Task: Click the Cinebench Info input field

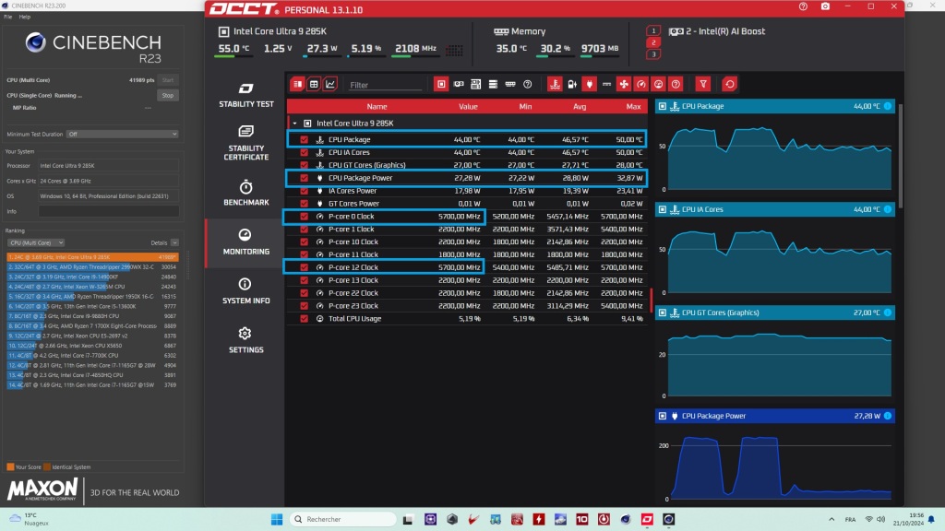Action: (x=109, y=211)
